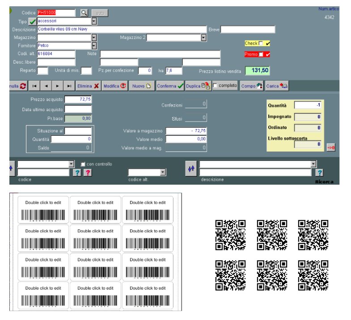Viewport: 351px width, 320px height.
Task: Click the Duplica button
Action: click(x=198, y=86)
